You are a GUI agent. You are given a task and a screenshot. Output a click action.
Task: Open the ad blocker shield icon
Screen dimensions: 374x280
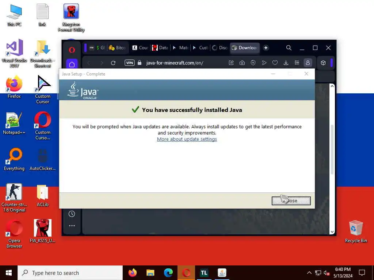pos(253,63)
